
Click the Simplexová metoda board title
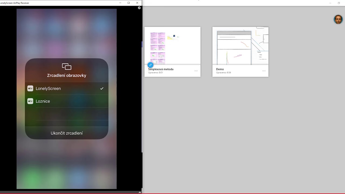pyautogui.click(x=161, y=69)
